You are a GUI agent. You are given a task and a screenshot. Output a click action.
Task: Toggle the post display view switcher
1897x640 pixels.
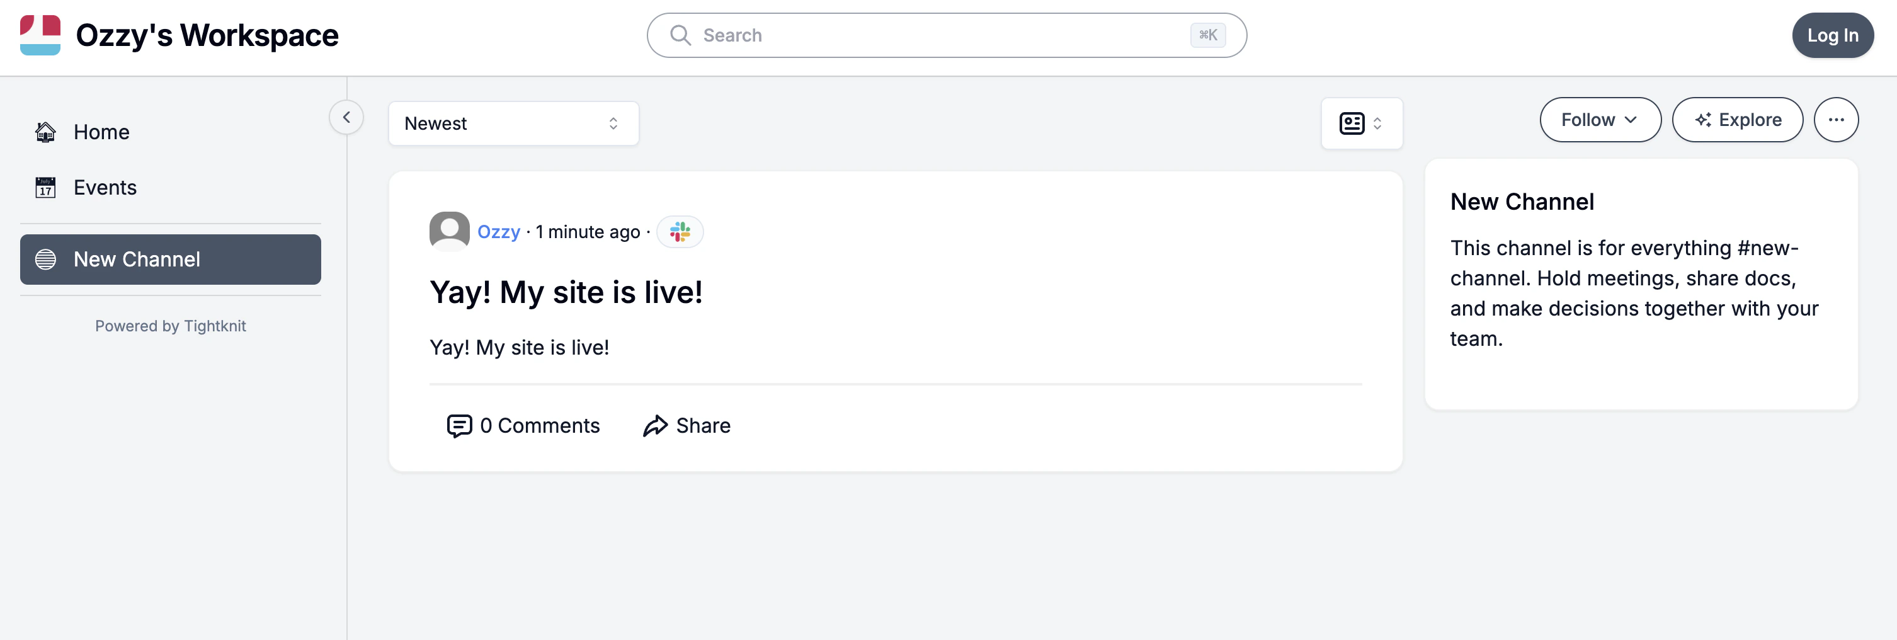[1361, 123]
